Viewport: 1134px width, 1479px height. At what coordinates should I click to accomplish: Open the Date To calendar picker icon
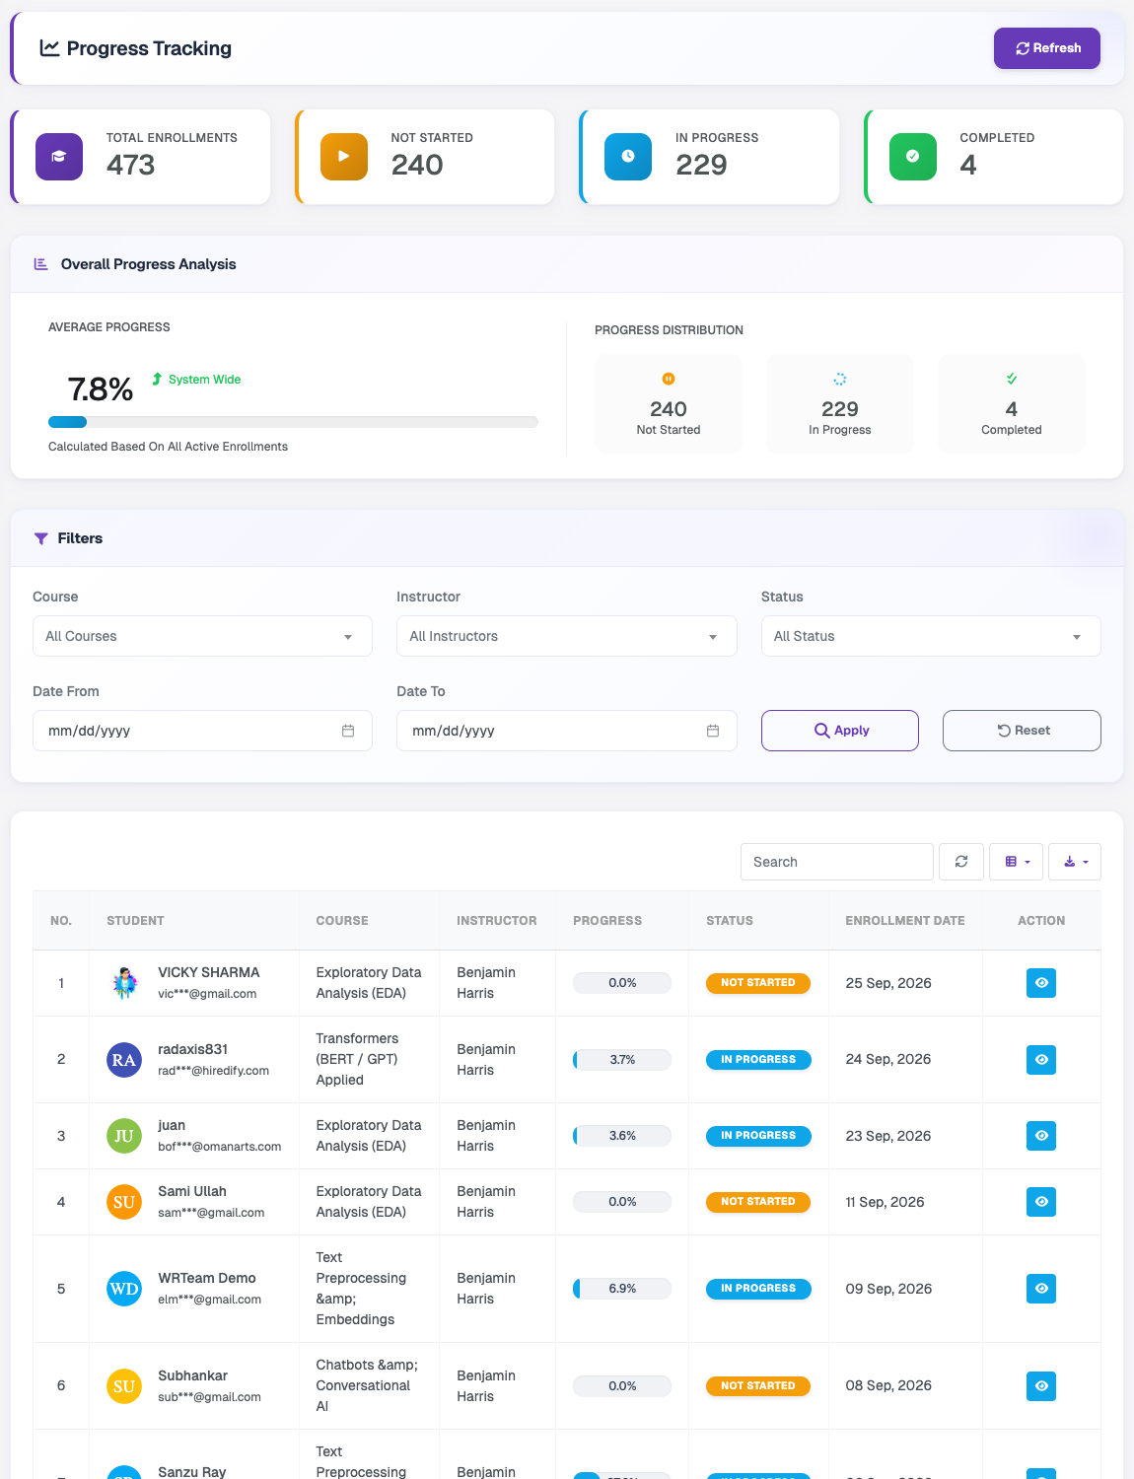[x=713, y=731]
